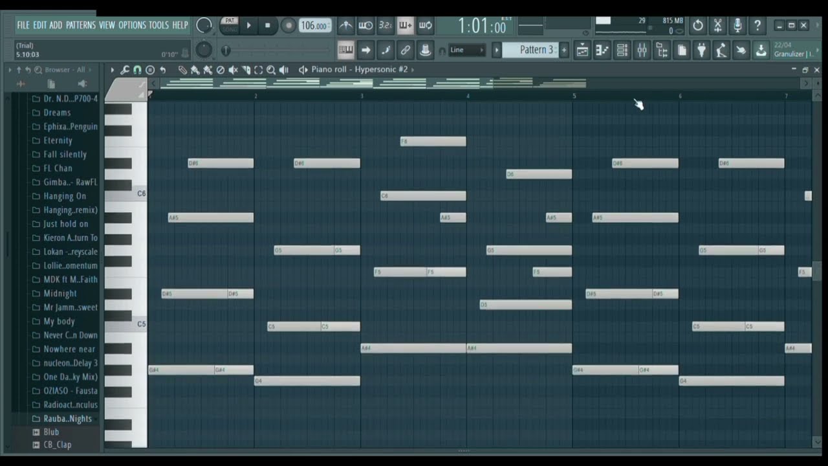Screen dimensions: 828x466
Task: Toggle step editing arrow button
Action: tap(365, 50)
